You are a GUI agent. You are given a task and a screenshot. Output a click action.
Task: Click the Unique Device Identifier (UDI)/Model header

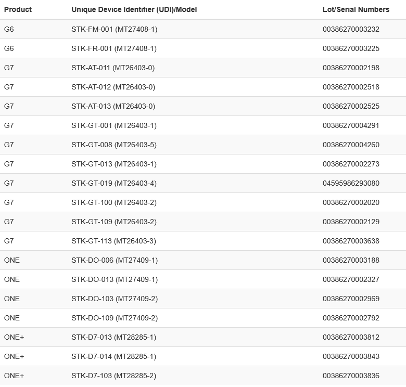[134, 9]
